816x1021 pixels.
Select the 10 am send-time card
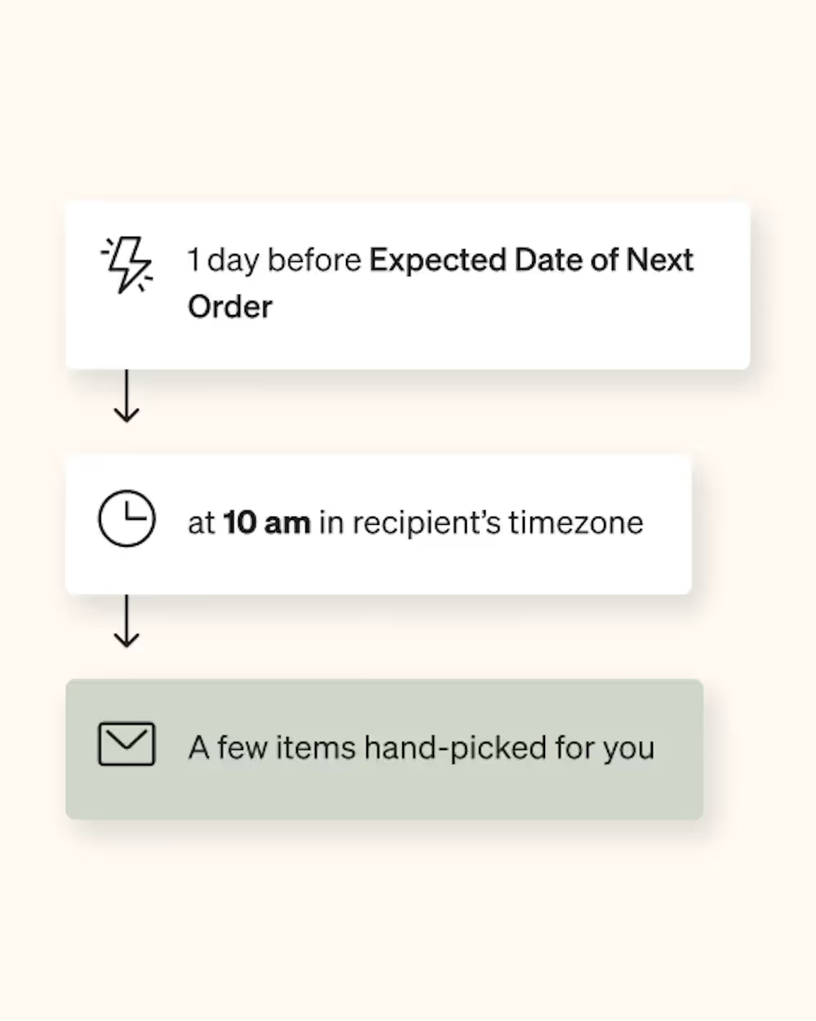click(x=379, y=524)
